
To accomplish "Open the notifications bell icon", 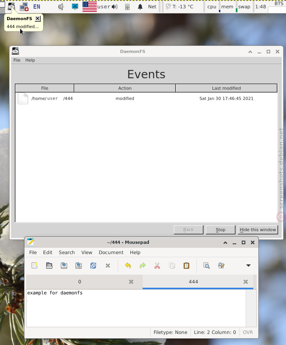I will coord(140,7).
